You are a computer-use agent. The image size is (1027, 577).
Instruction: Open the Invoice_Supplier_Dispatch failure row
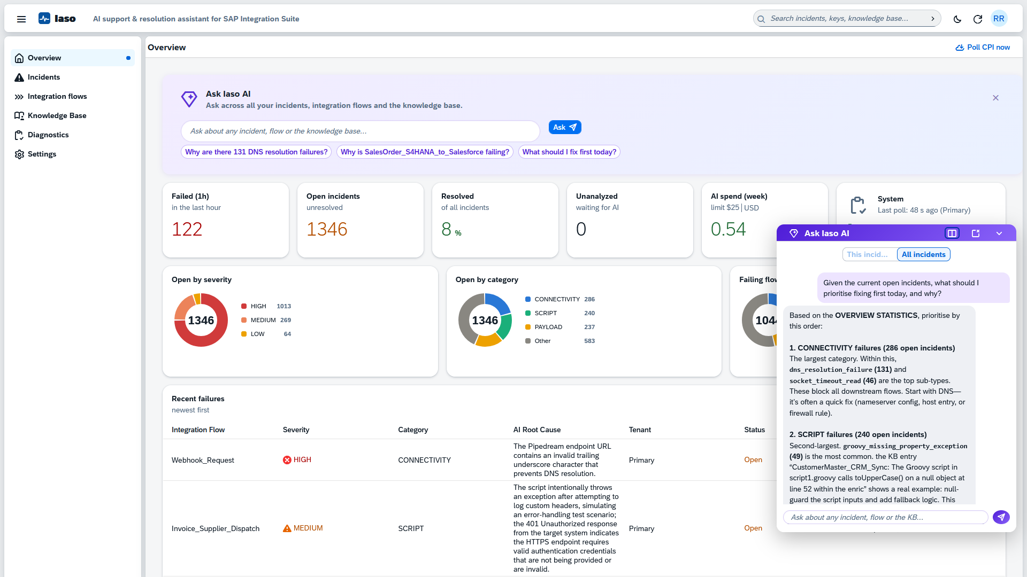tap(470, 528)
